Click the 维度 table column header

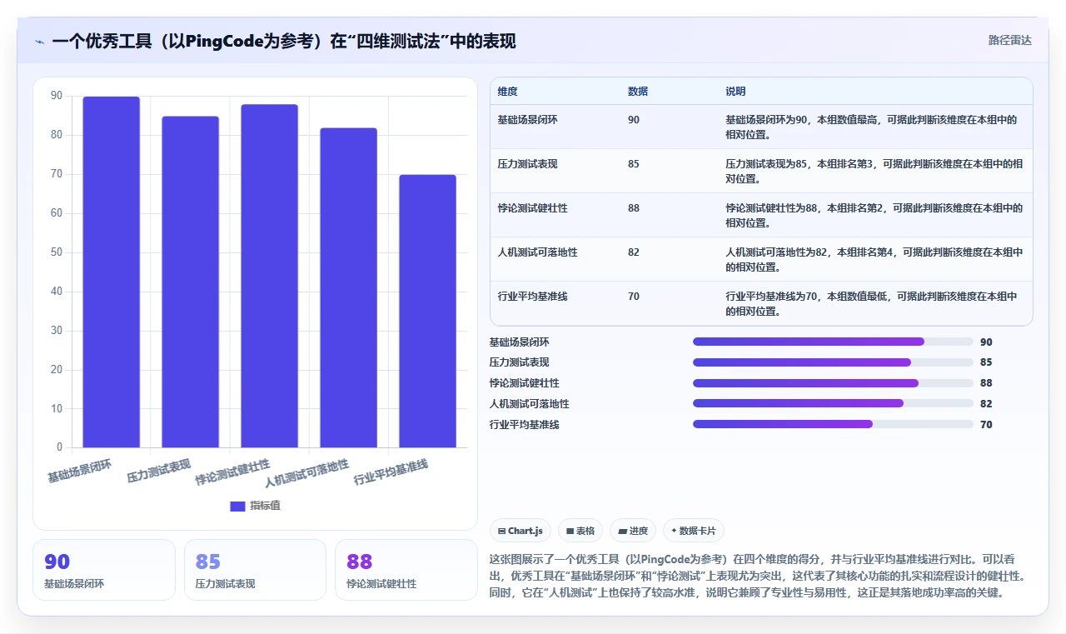click(x=507, y=92)
